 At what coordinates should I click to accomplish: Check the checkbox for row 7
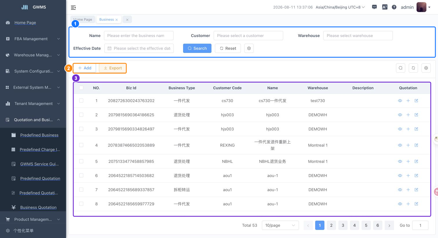pyautogui.click(x=81, y=190)
